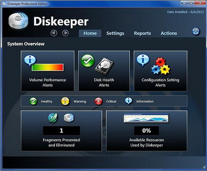The width and height of the screenshot is (207, 171).
Task: Open Disk Health Alerts panel
Action: (104, 71)
